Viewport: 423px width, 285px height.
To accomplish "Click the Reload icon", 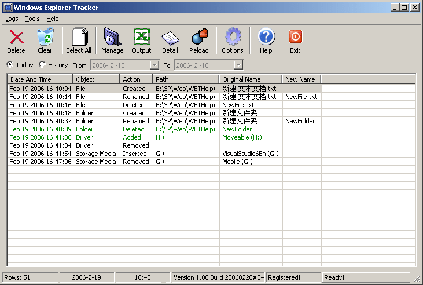I will click(200, 36).
